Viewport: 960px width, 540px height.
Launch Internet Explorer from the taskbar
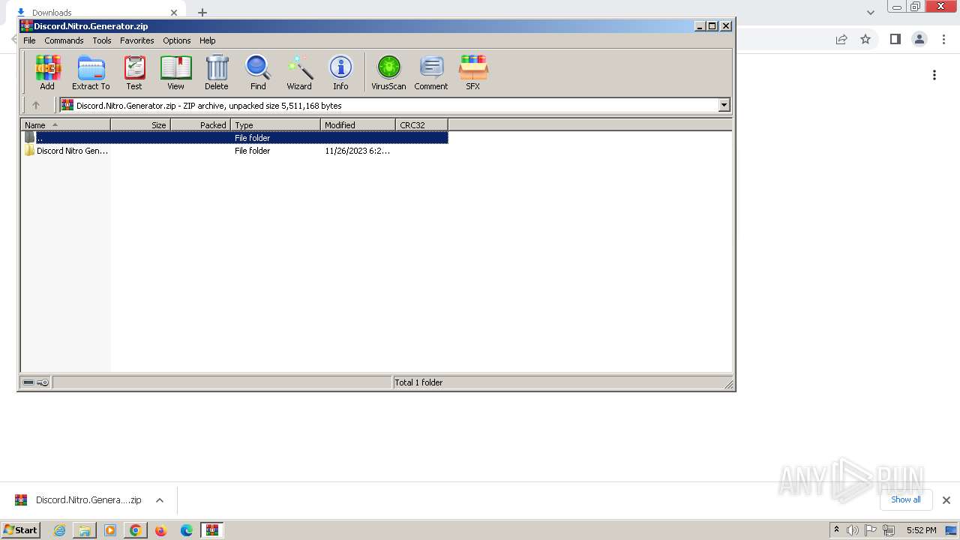pos(60,530)
